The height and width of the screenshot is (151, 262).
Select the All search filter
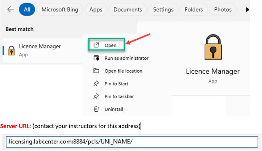[27, 9]
